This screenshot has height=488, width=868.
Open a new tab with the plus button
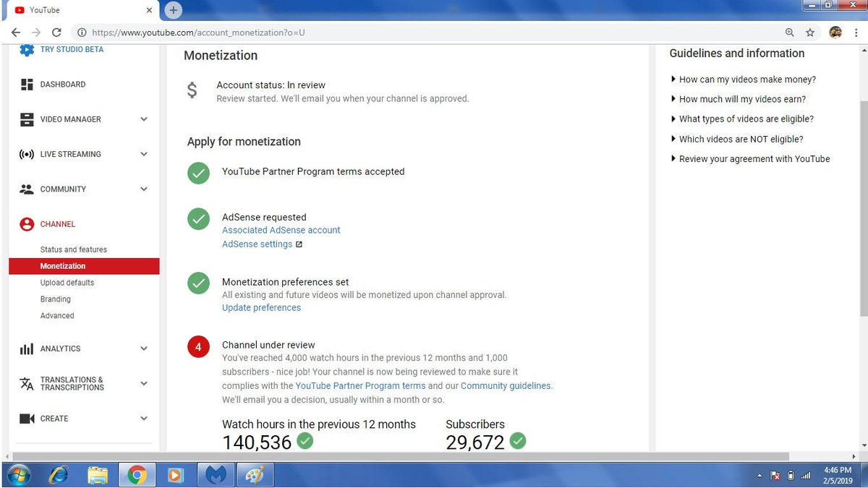[x=174, y=10]
